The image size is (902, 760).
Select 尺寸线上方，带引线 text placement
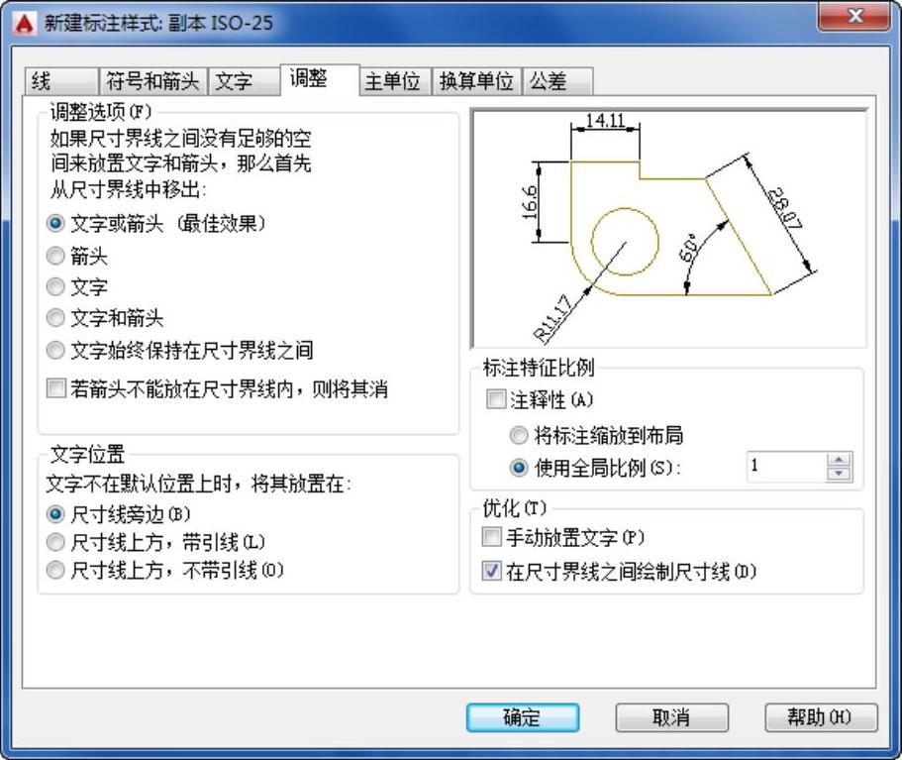coord(55,542)
